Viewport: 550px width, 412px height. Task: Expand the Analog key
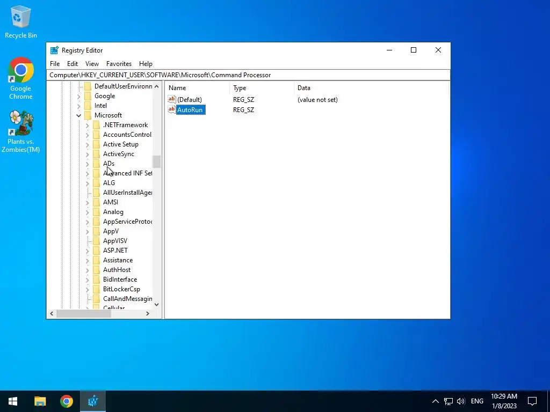[x=88, y=212]
